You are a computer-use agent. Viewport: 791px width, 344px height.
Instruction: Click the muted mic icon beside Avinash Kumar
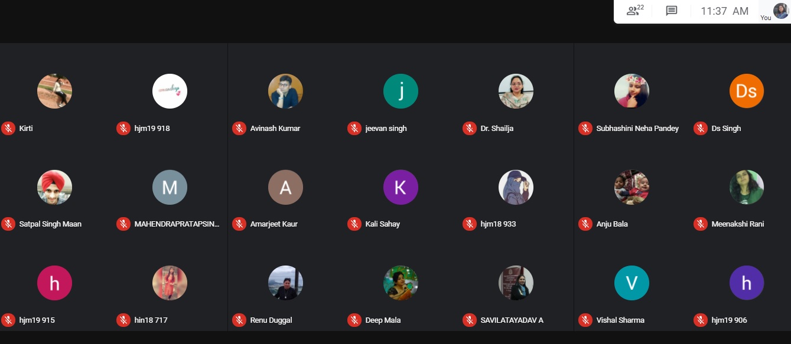point(239,128)
